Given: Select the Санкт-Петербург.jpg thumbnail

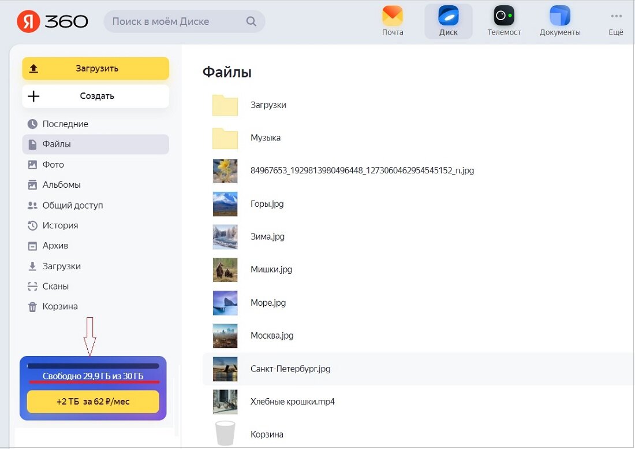Looking at the screenshot, I should 225,369.
